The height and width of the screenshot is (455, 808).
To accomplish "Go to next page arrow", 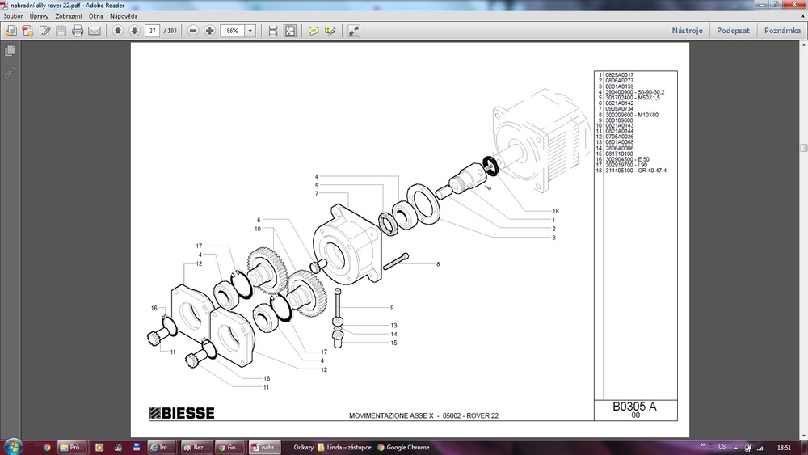I will (134, 31).
